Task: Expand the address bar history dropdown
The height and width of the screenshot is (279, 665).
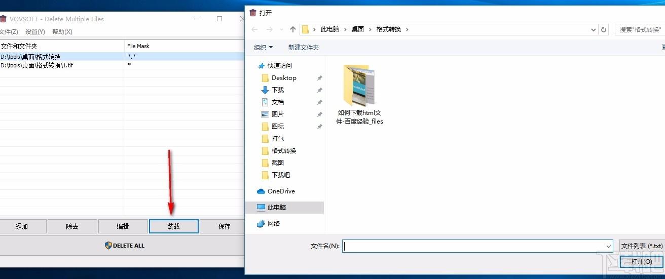Action: pyautogui.click(x=594, y=29)
